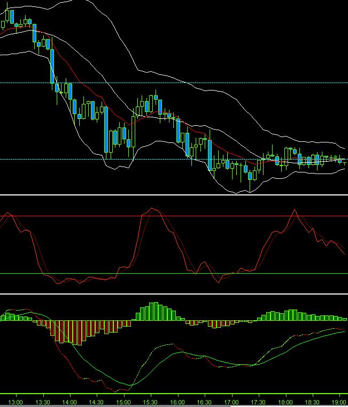Select the red overbought line in oscillator panel
This screenshot has width=348, height=407.
click(174, 216)
